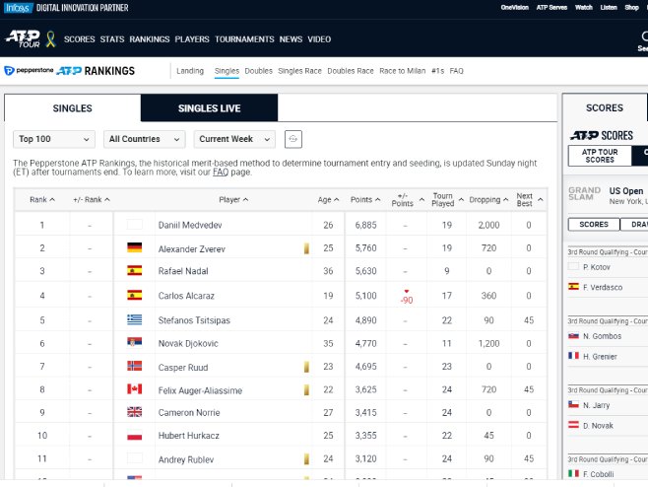Open Novak Djokovic player page

tap(188, 343)
